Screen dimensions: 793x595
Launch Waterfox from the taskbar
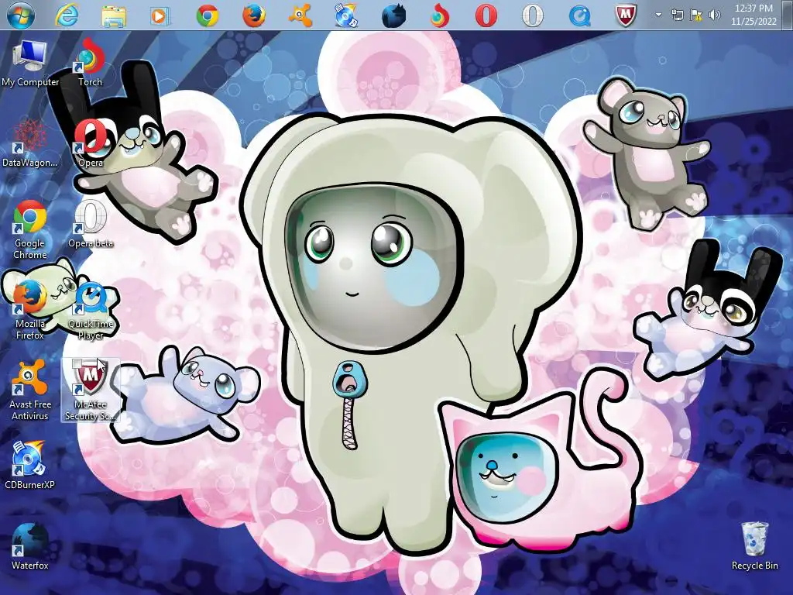point(394,15)
